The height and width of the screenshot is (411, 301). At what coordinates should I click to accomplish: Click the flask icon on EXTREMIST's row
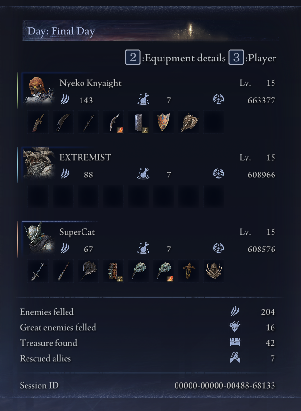coord(143,174)
